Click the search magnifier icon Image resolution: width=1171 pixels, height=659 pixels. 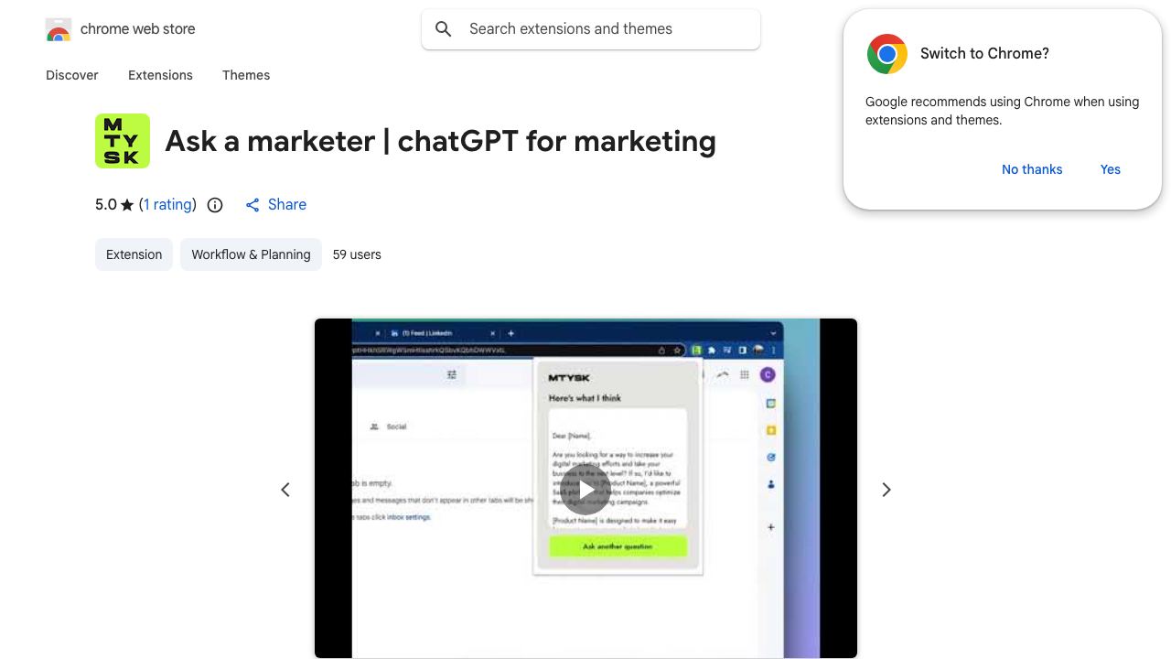coord(444,29)
